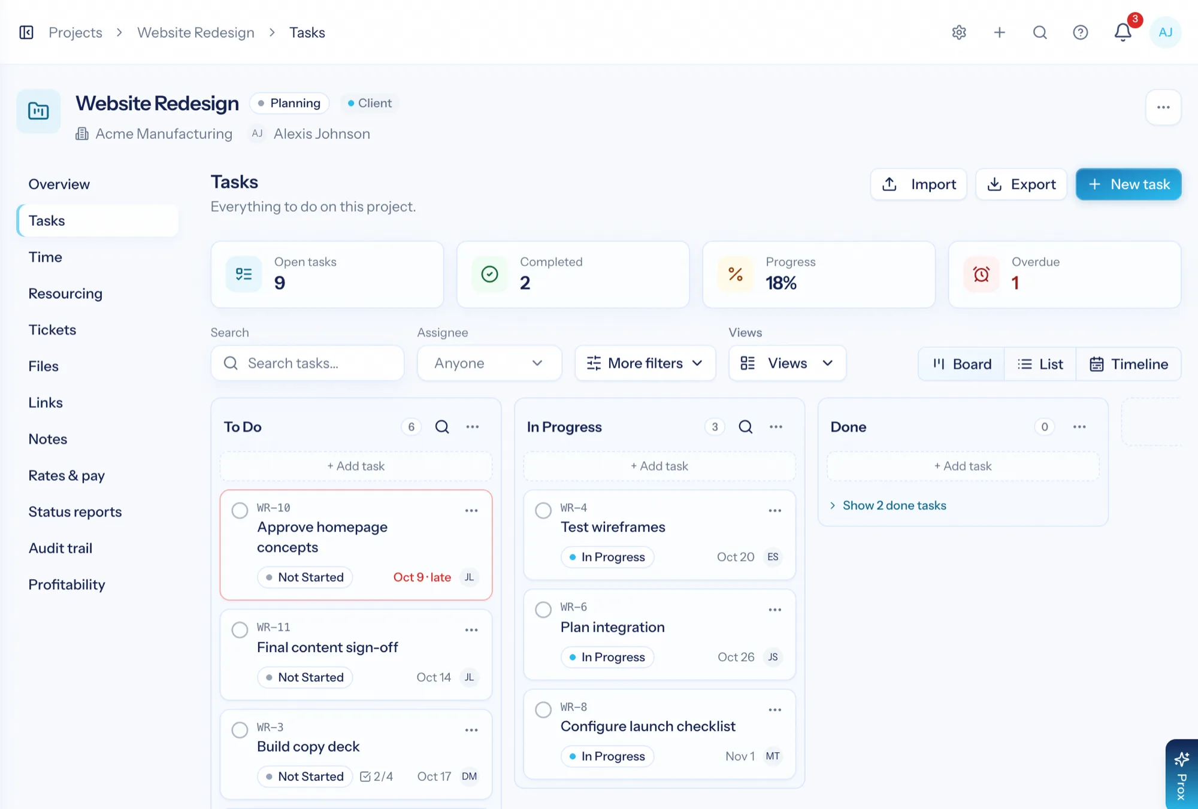Open settings gear icon
This screenshot has height=809, width=1198.
[x=959, y=32]
